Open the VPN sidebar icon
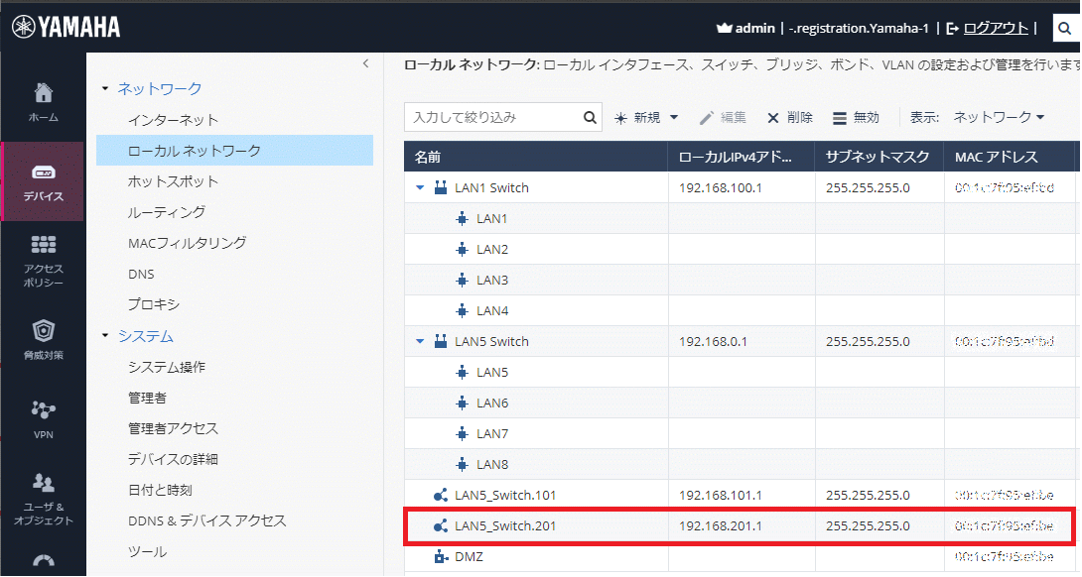The width and height of the screenshot is (1082, 577). pos(43,410)
